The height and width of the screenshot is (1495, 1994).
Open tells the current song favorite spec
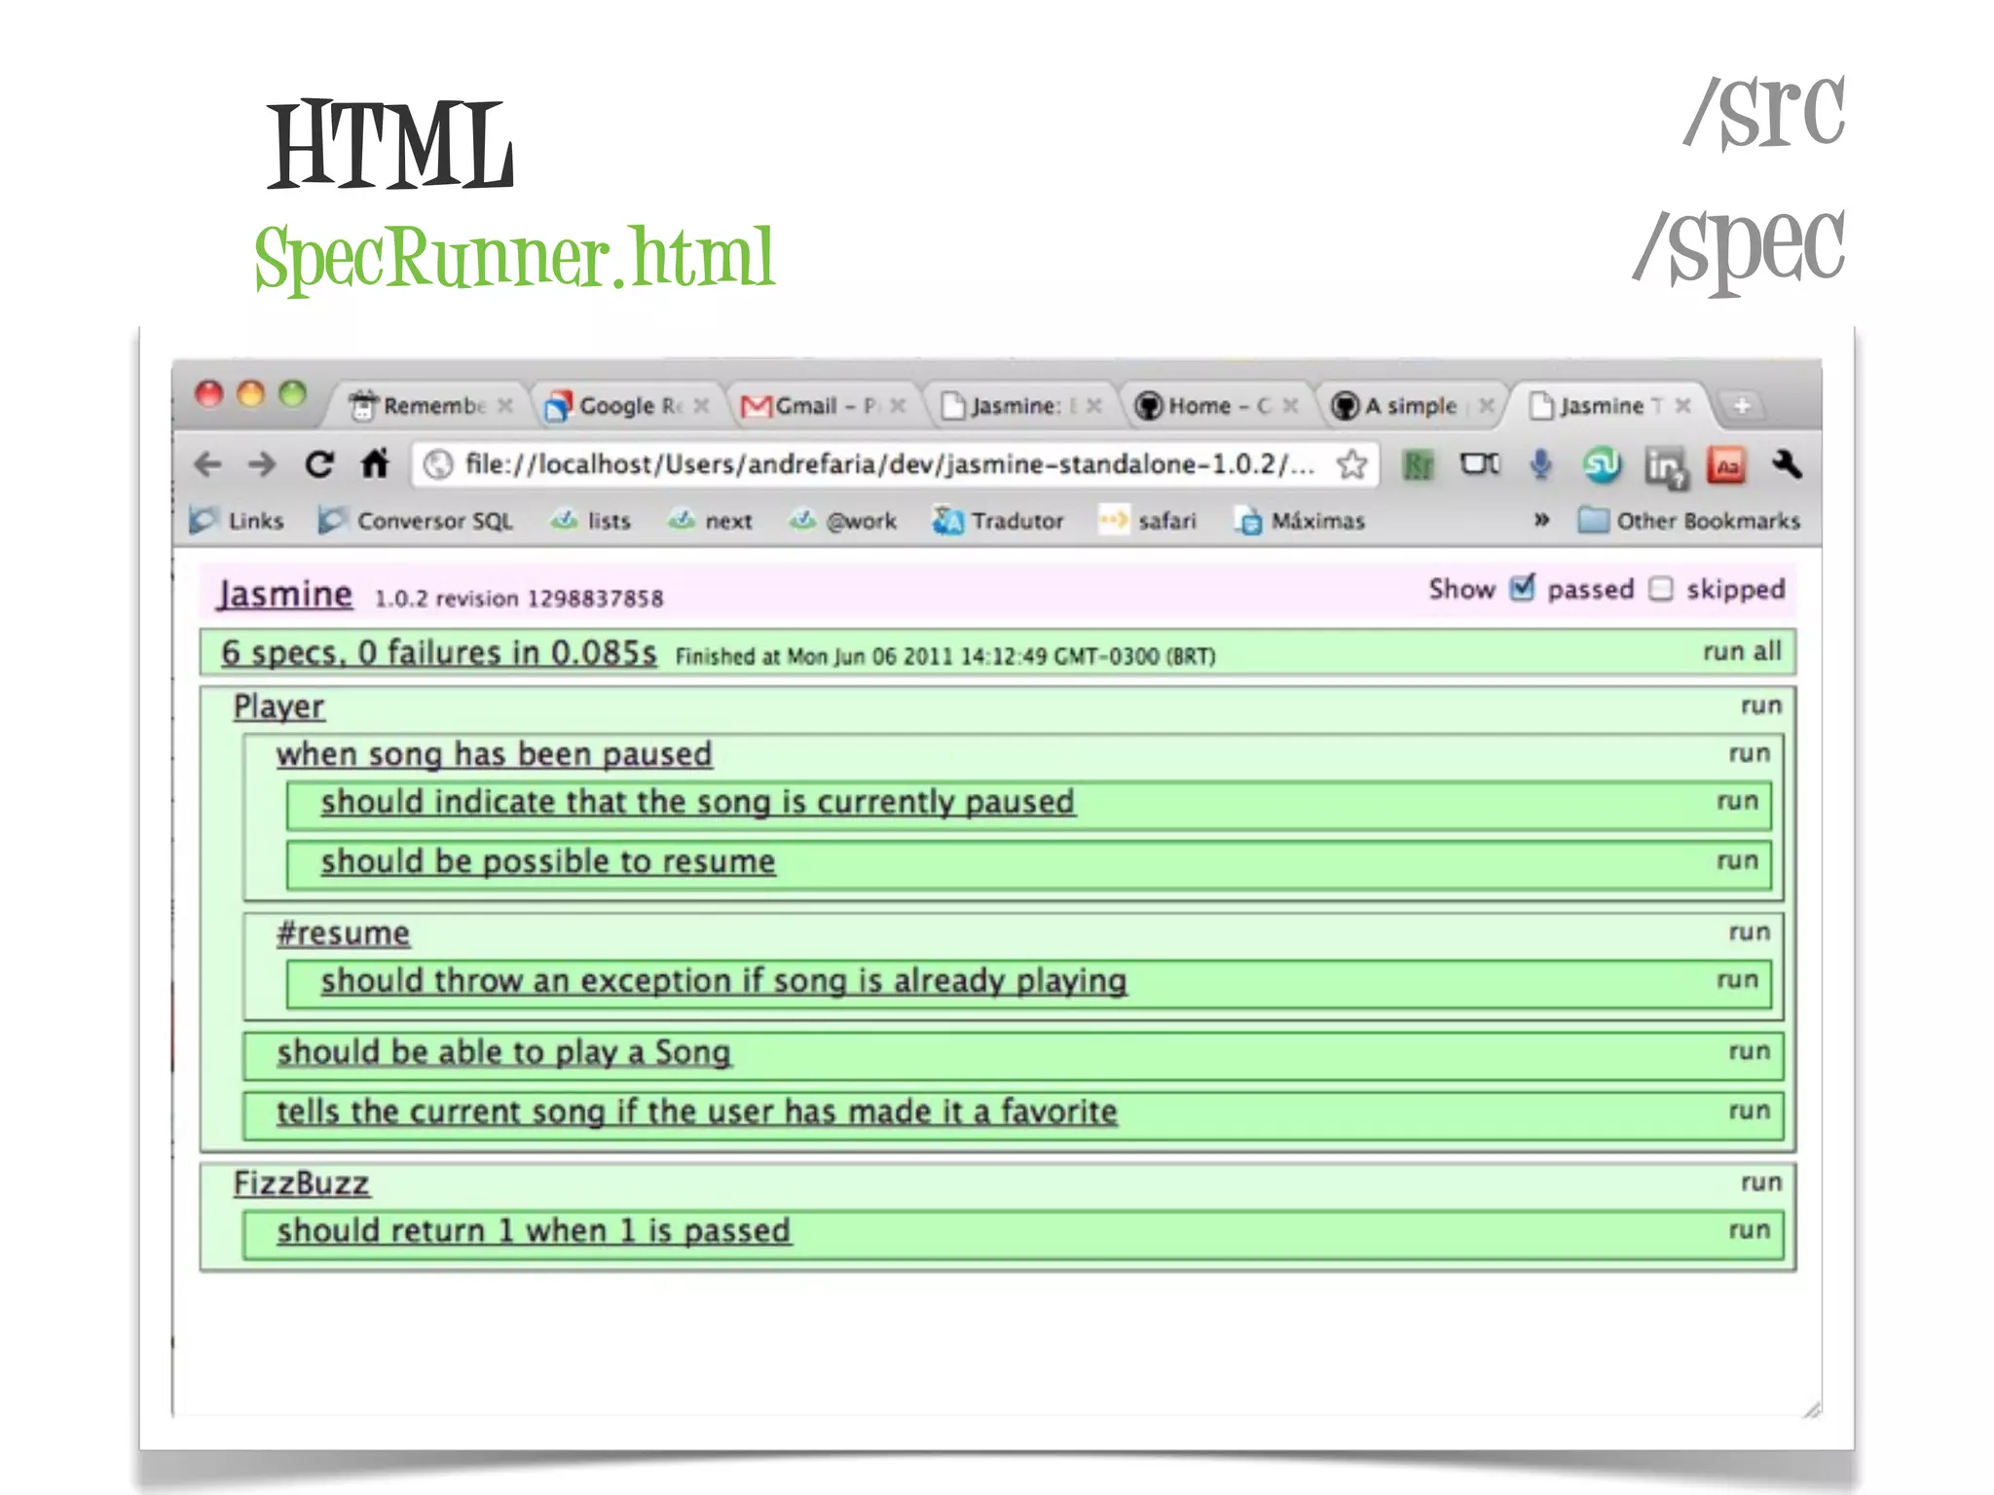[697, 1112]
